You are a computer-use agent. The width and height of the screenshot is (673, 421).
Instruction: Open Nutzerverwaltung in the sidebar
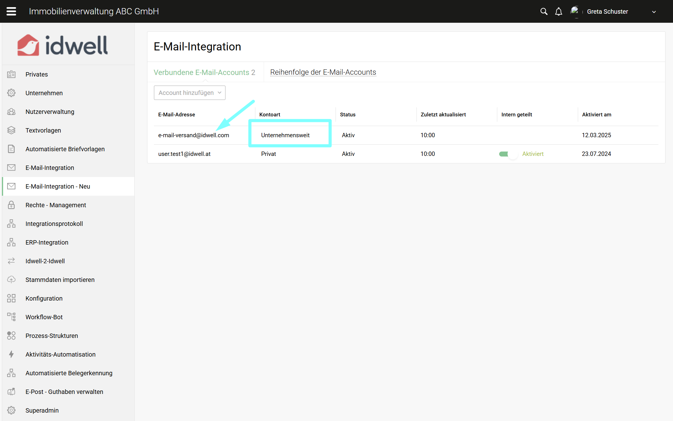click(50, 112)
